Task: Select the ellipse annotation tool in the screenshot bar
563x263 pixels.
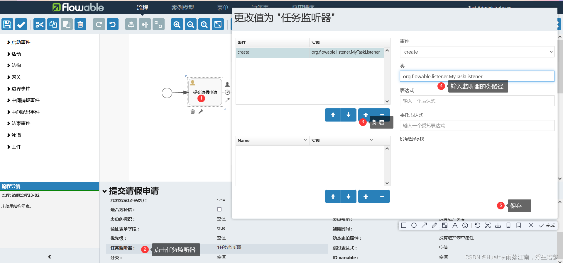Action: tap(414, 225)
